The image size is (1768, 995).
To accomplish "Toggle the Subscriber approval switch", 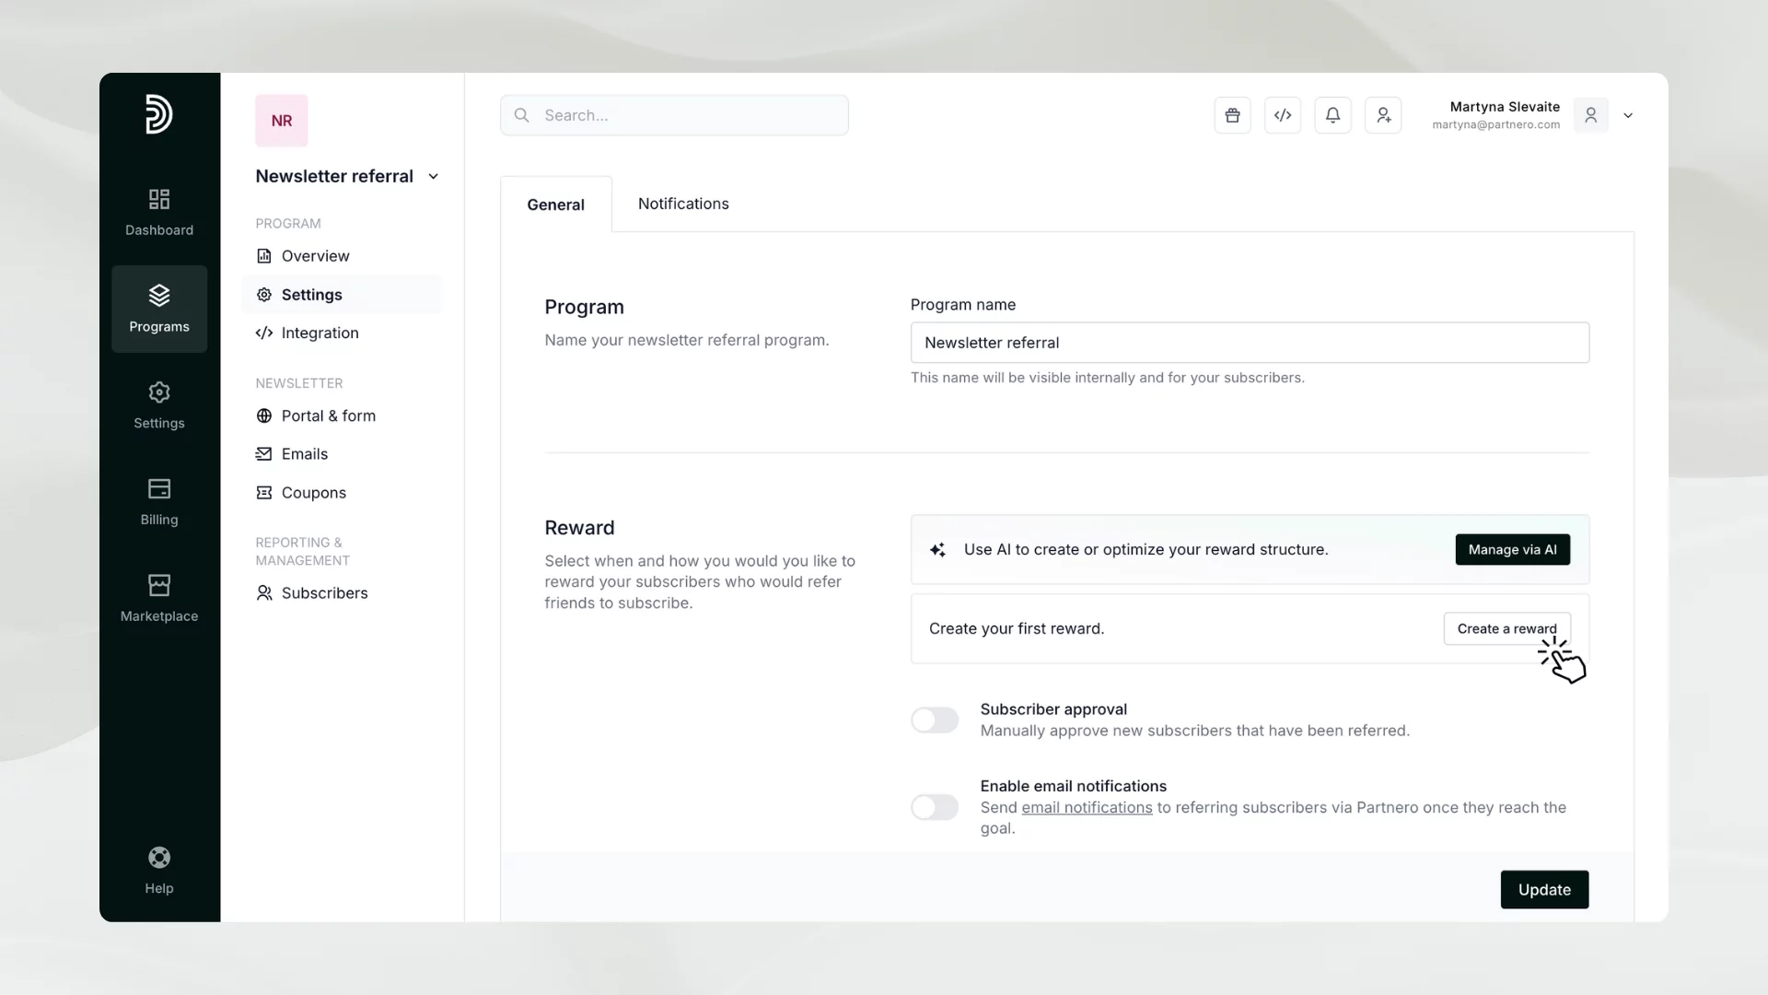I will pyautogui.click(x=935, y=720).
